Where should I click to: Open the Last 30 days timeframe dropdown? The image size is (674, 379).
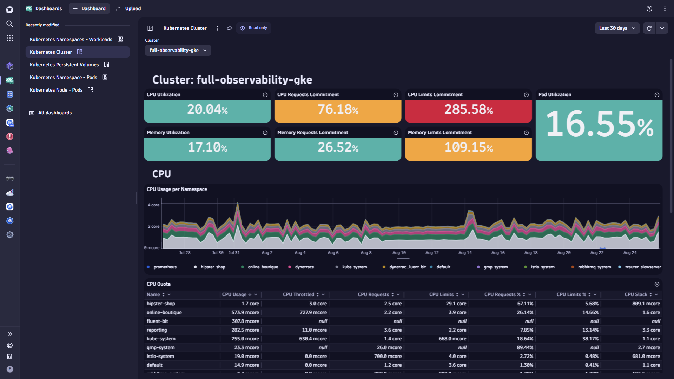click(x=617, y=28)
